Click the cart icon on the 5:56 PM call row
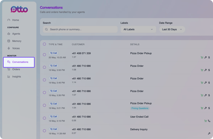This screenshot has width=213, height=139. (x=202, y=70)
